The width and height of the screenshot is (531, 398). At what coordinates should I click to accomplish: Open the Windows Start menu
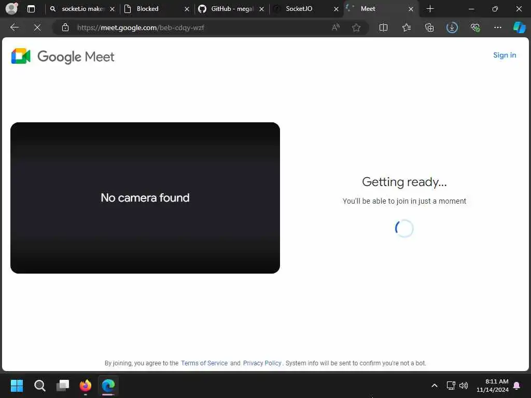pos(17,386)
